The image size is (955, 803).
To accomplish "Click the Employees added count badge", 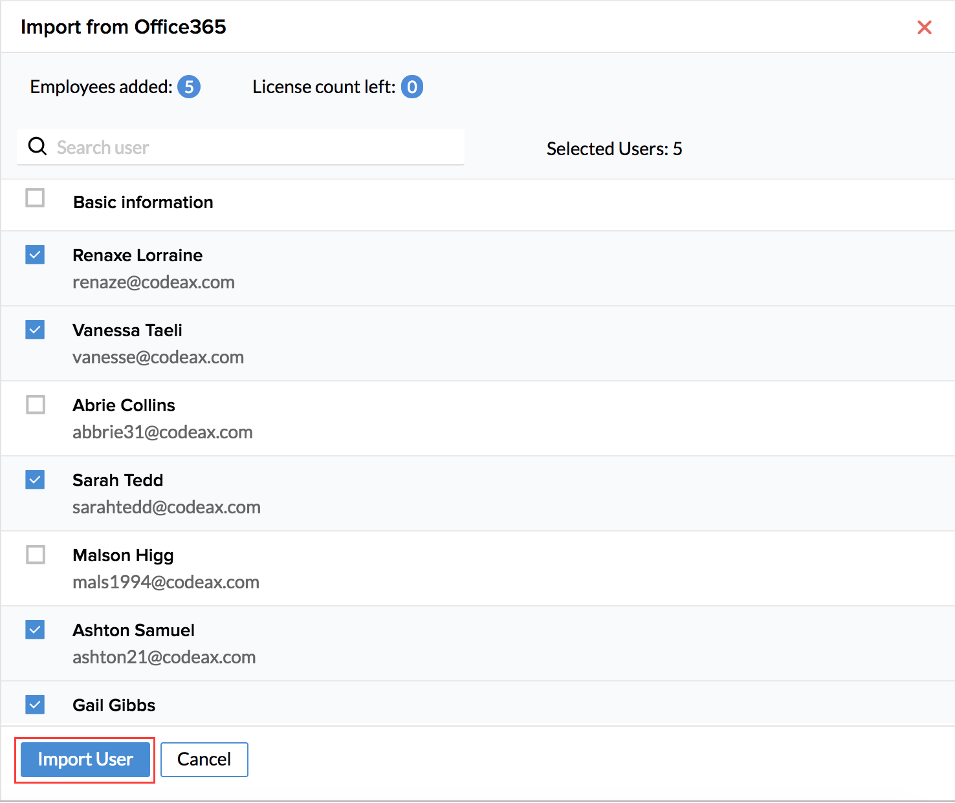I will pyautogui.click(x=189, y=87).
